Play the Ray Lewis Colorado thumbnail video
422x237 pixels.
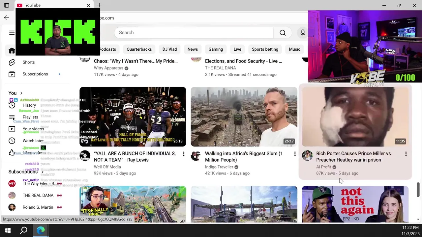(x=133, y=117)
